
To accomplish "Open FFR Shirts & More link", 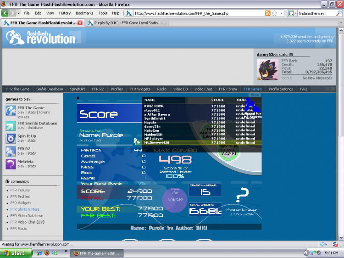I will point(25,209).
